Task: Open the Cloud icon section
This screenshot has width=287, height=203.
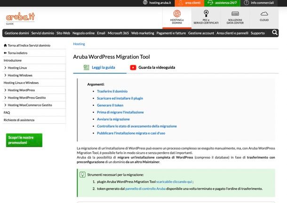Action: coord(264,14)
